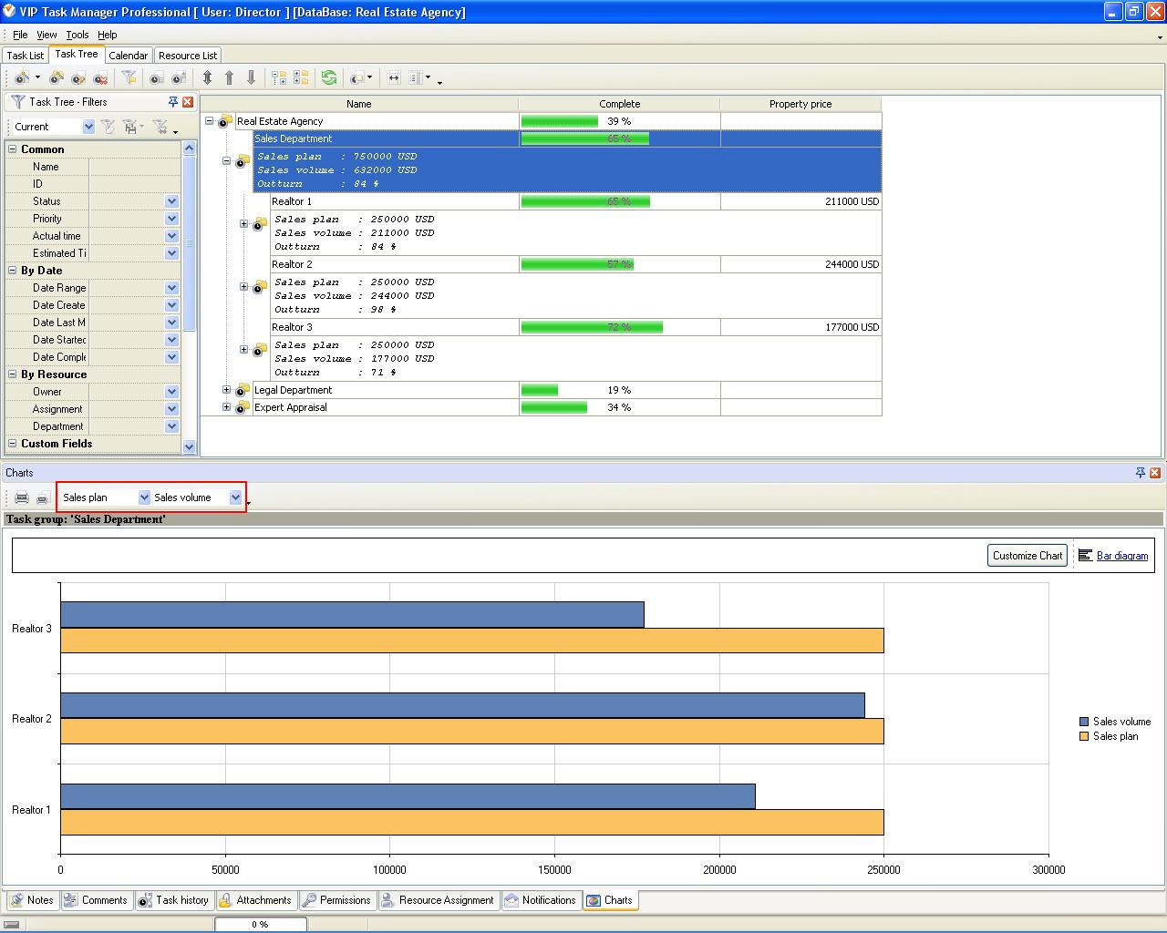Open the Sales volume chart field dropdown
Image resolution: width=1167 pixels, height=933 pixels.
coord(235,497)
